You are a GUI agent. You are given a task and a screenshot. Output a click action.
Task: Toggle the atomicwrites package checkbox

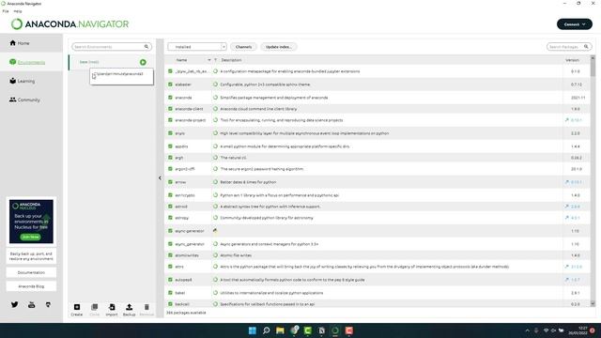(170, 255)
